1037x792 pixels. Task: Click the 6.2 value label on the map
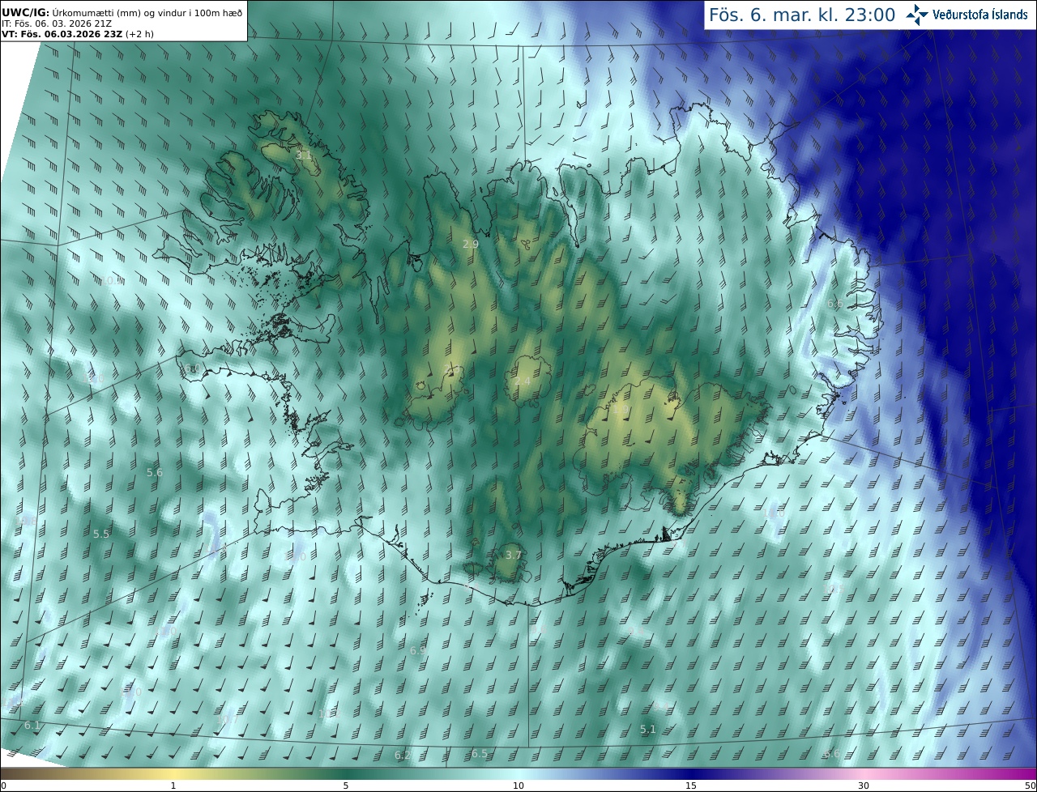tap(403, 755)
